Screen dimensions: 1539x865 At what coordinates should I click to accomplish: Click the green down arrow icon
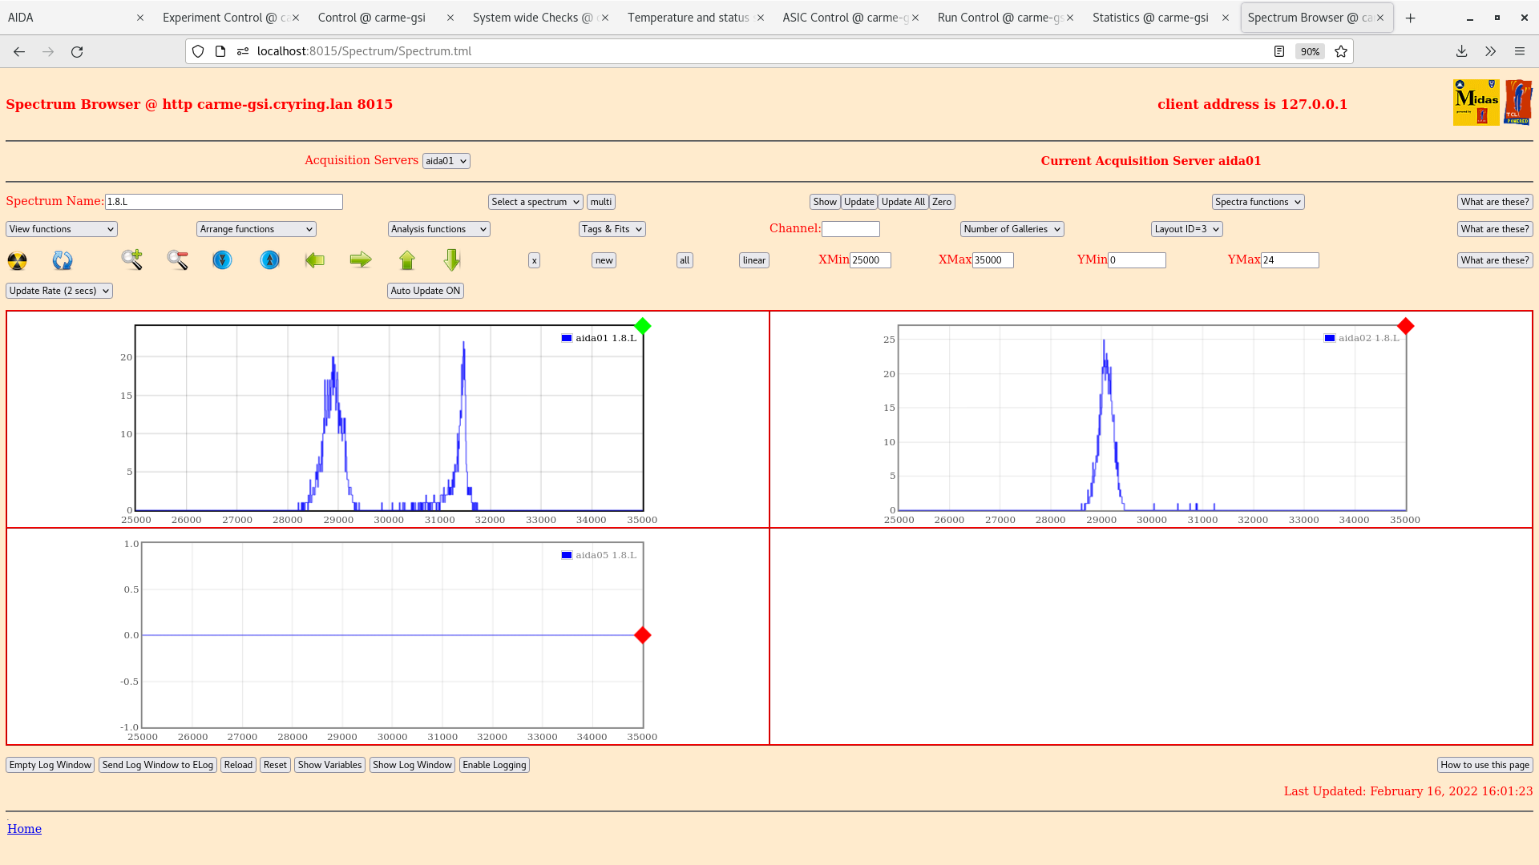(451, 260)
